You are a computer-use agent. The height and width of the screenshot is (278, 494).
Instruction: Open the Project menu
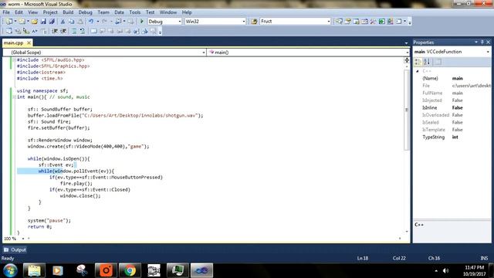(x=50, y=12)
